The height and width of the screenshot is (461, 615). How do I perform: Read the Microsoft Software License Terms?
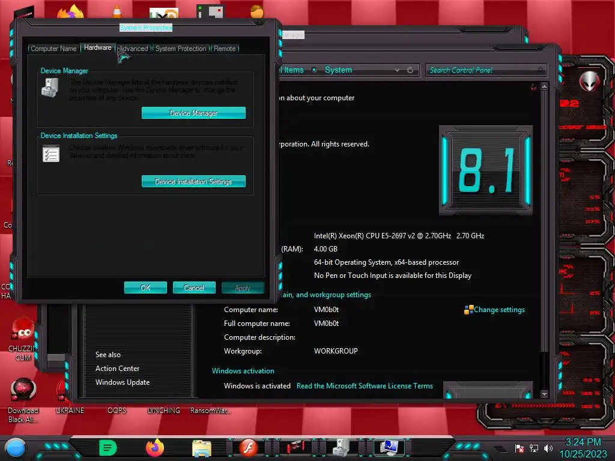pos(365,386)
